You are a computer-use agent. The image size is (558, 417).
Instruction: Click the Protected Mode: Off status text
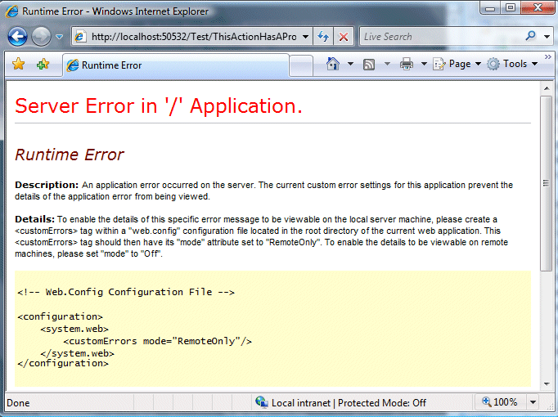click(382, 403)
